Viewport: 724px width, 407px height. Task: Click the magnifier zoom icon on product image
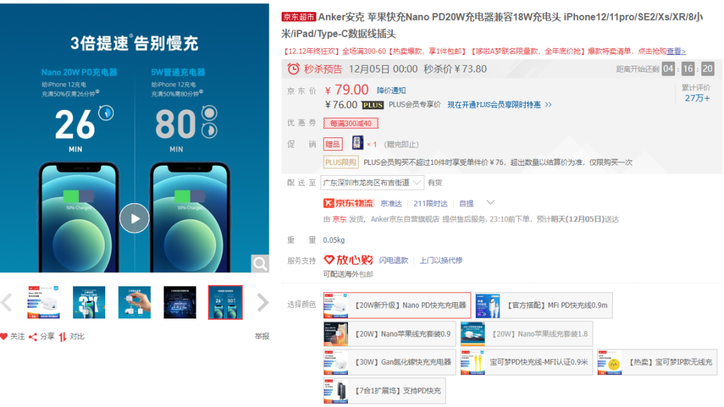[x=260, y=264]
